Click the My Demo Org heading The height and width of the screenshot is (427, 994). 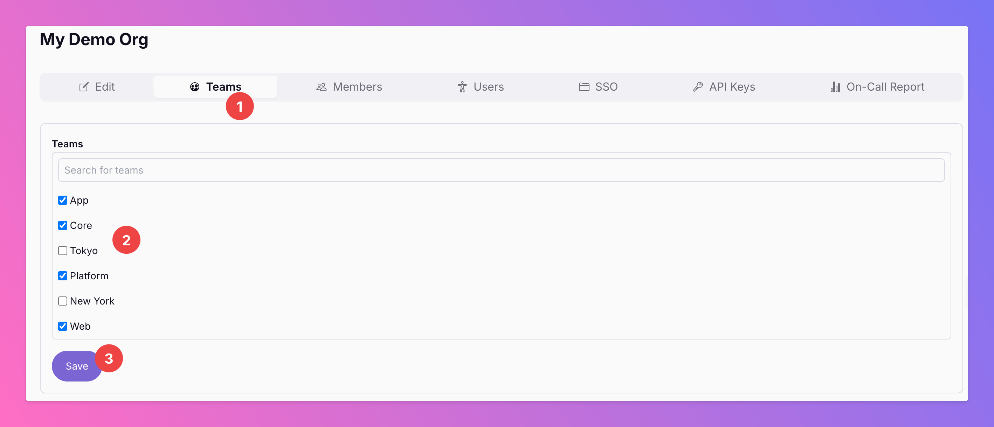(x=94, y=39)
